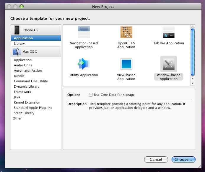Click the Tab Bar Application label
This screenshot has height=172, width=205.
(169, 43)
